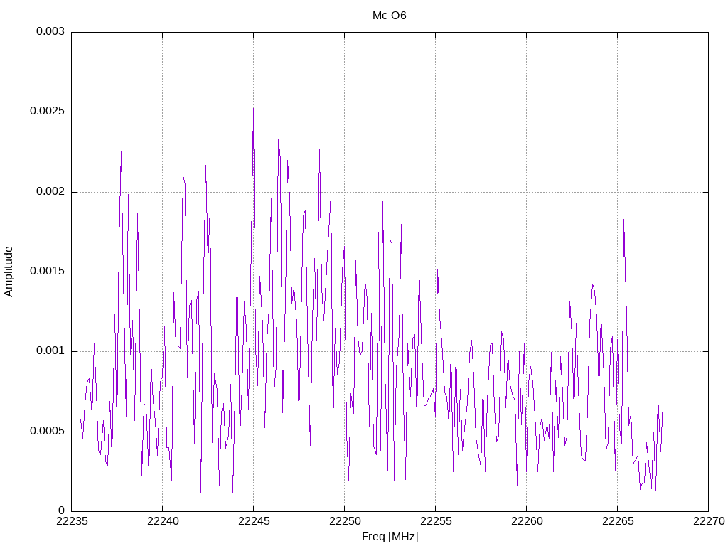728x546 pixels.
Task: Click the highest peak at 22245 MHz
Action: tap(253, 109)
